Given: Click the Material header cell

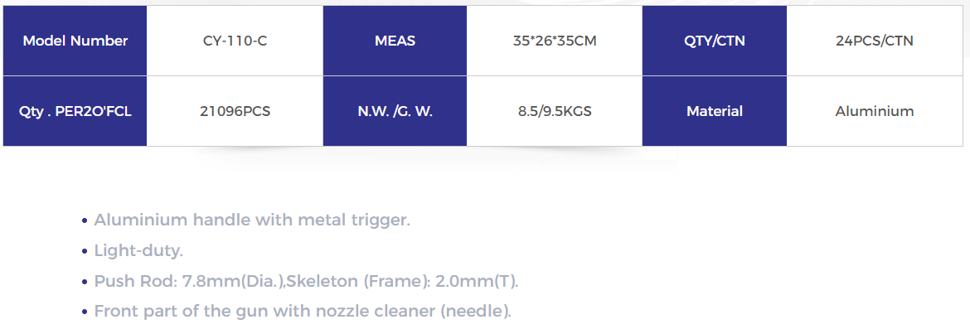Looking at the screenshot, I should click(x=715, y=111).
